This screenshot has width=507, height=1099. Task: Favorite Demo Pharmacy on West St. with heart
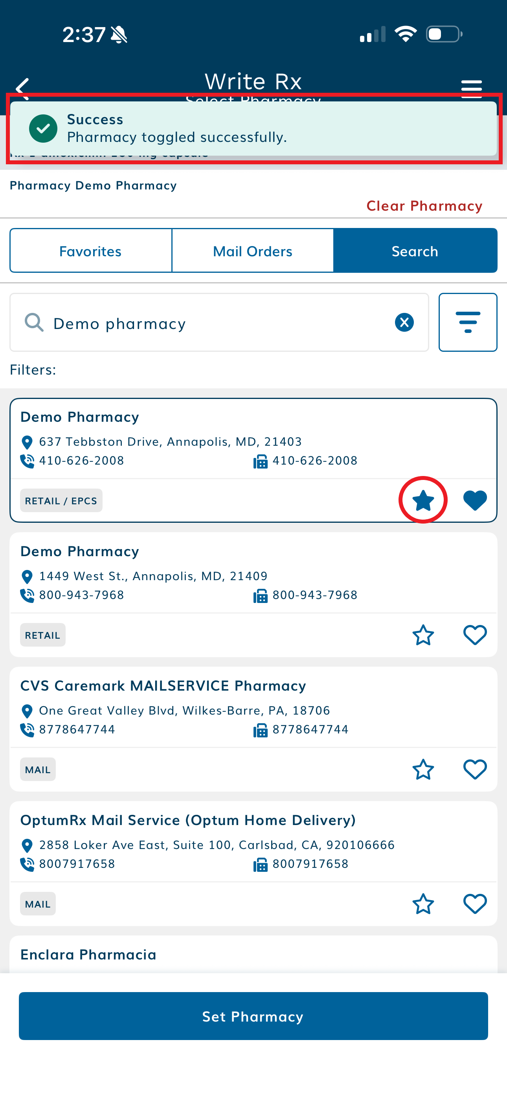click(x=475, y=635)
